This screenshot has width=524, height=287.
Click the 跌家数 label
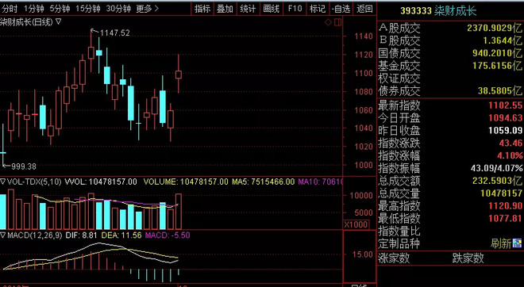pyautogui.click(x=468, y=258)
